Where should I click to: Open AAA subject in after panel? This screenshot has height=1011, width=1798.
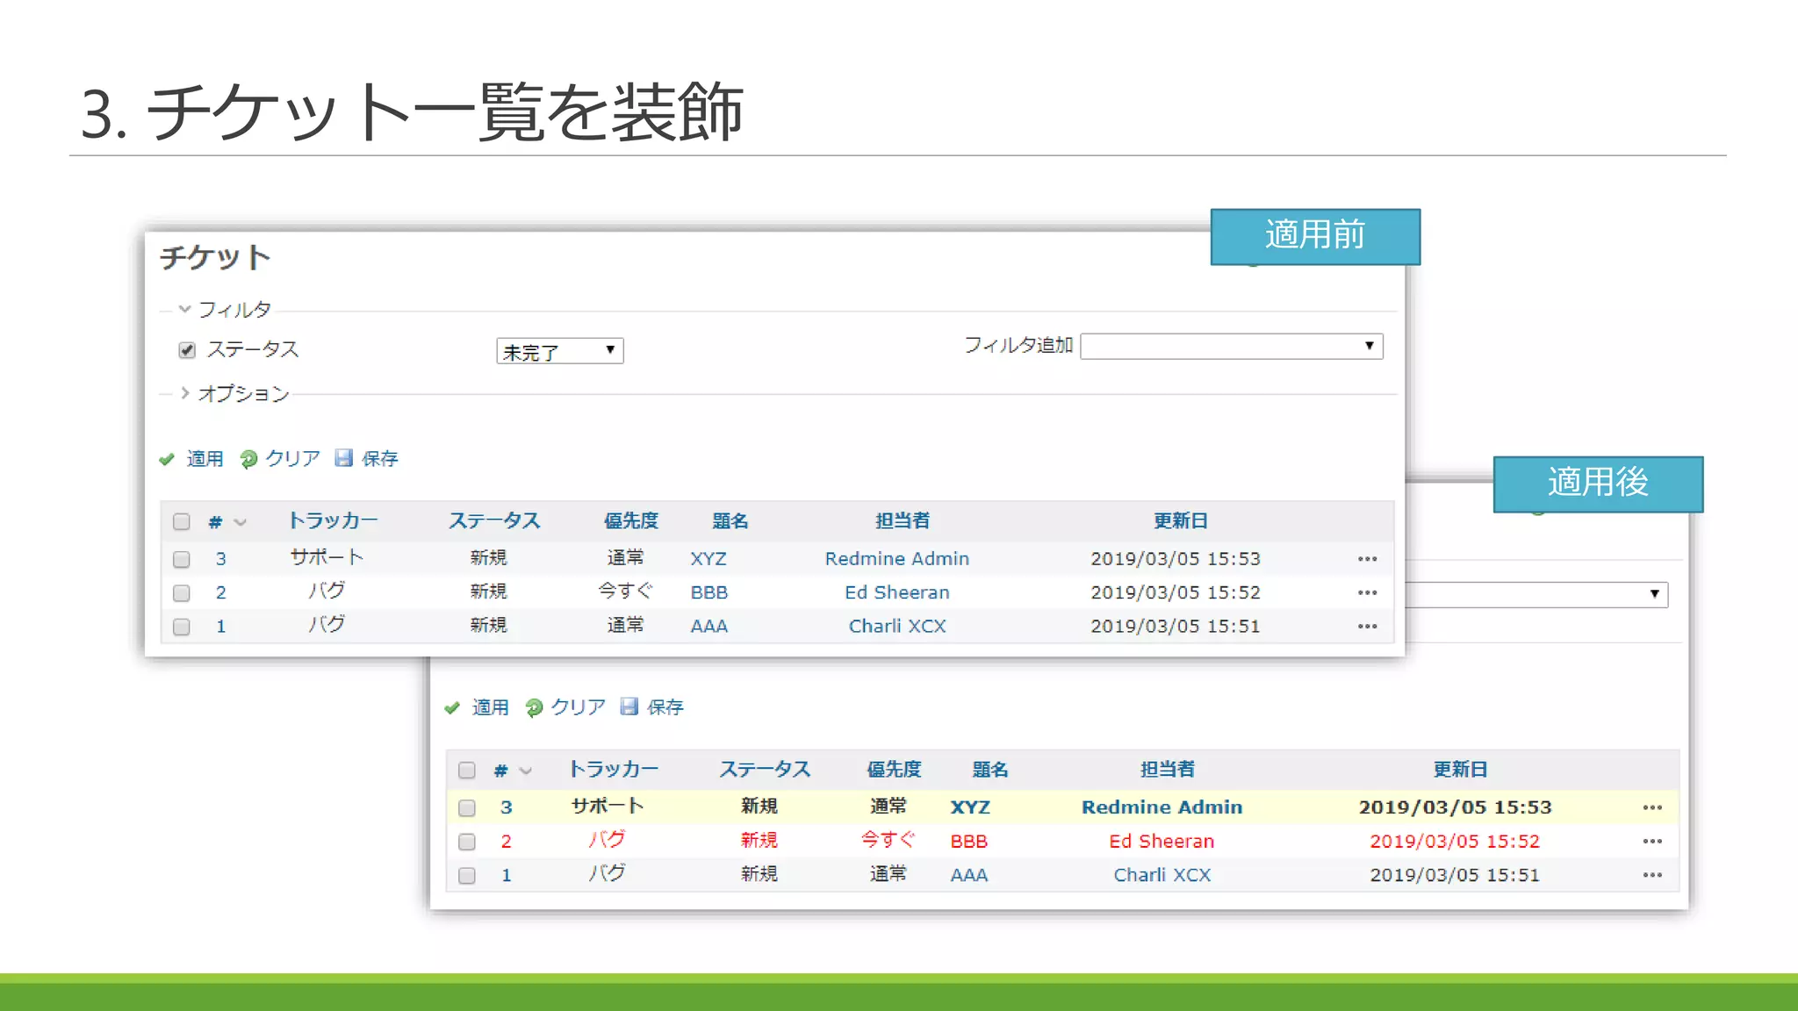pyautogui.click(x=969, y=875)
